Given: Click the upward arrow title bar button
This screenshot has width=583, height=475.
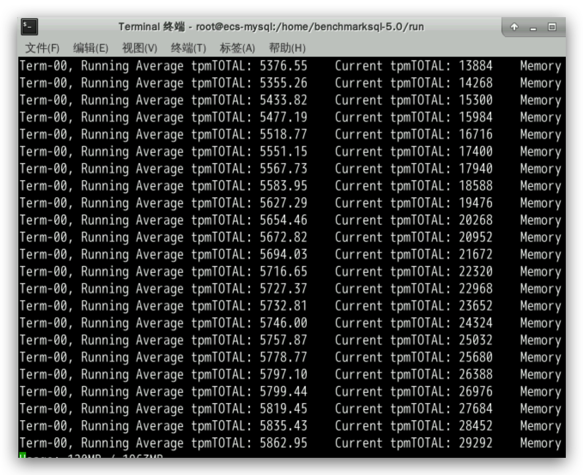Looking at the screenshot, I should tap(514, 27).
